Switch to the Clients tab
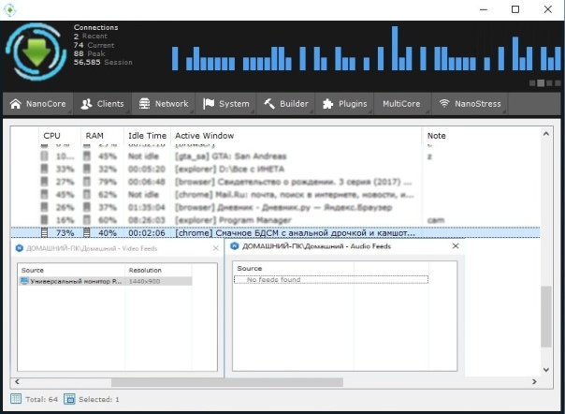565x414 pixels. point(102,104)
